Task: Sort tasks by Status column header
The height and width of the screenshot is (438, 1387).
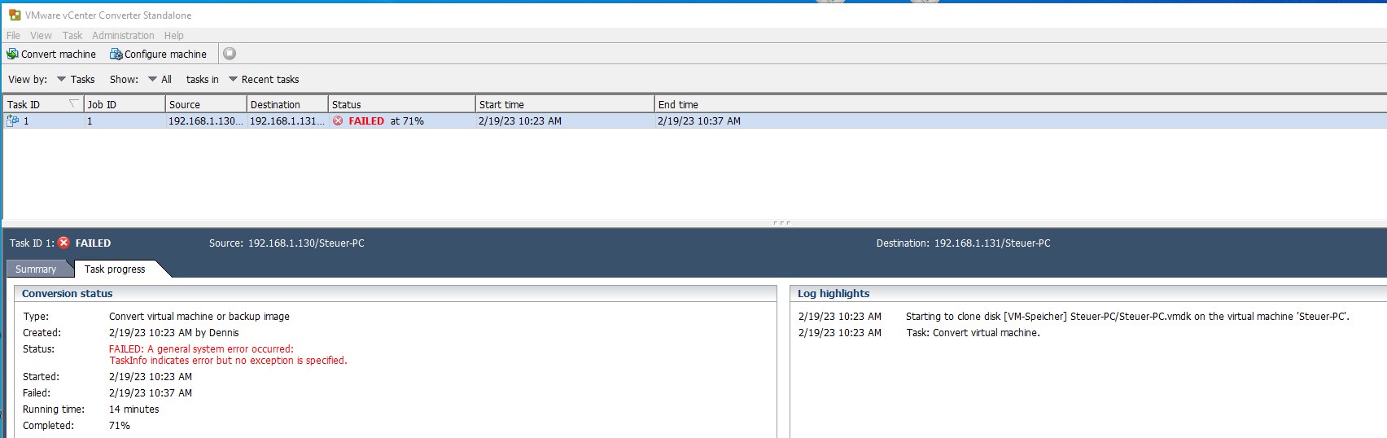Action: click(x=400, y=104)
